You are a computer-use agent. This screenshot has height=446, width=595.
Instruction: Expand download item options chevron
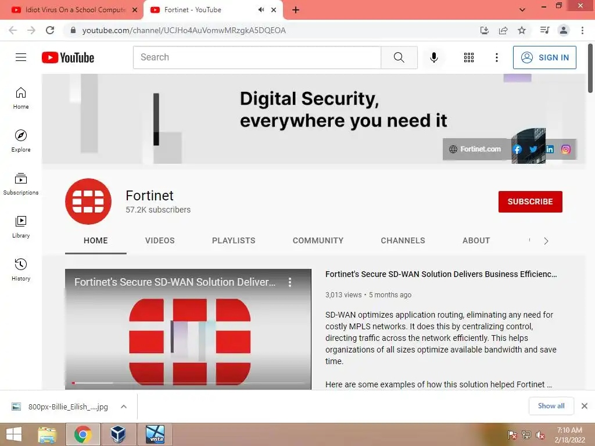[124, 407]
